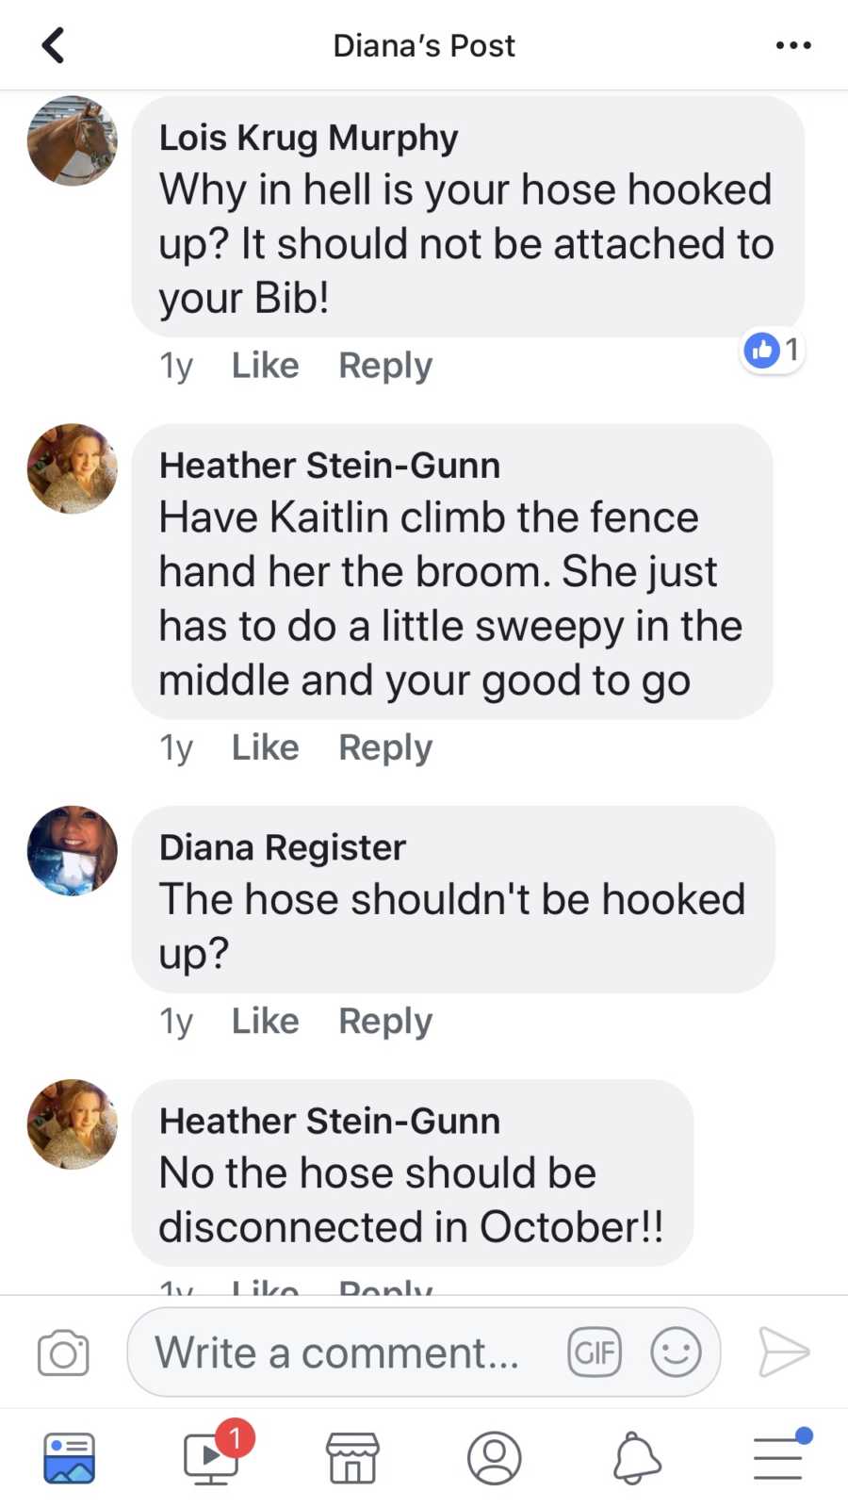Like Heather's sweepy comment
Viewport: 848px width, 1508px height.
pyautogui.click(x=266, y=747)
